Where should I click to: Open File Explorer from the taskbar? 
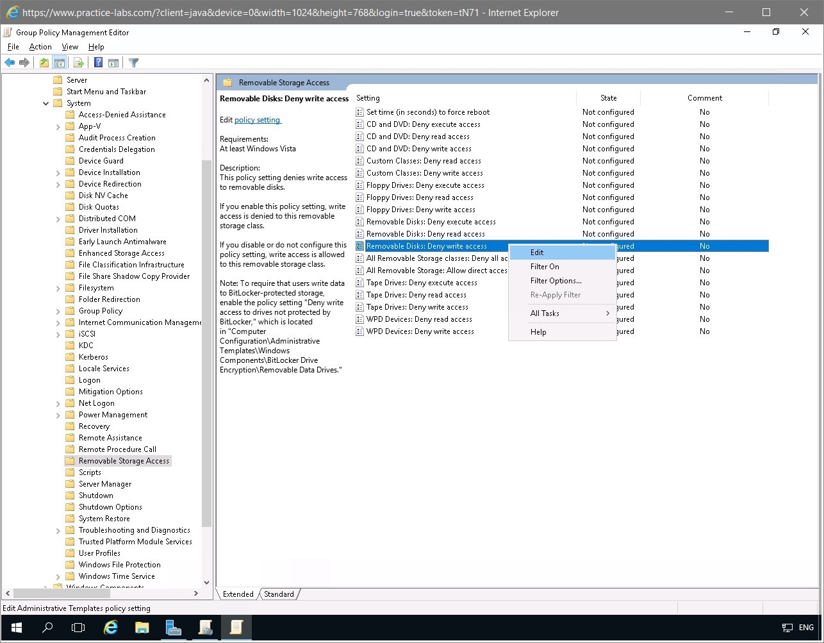click(142, 628)
